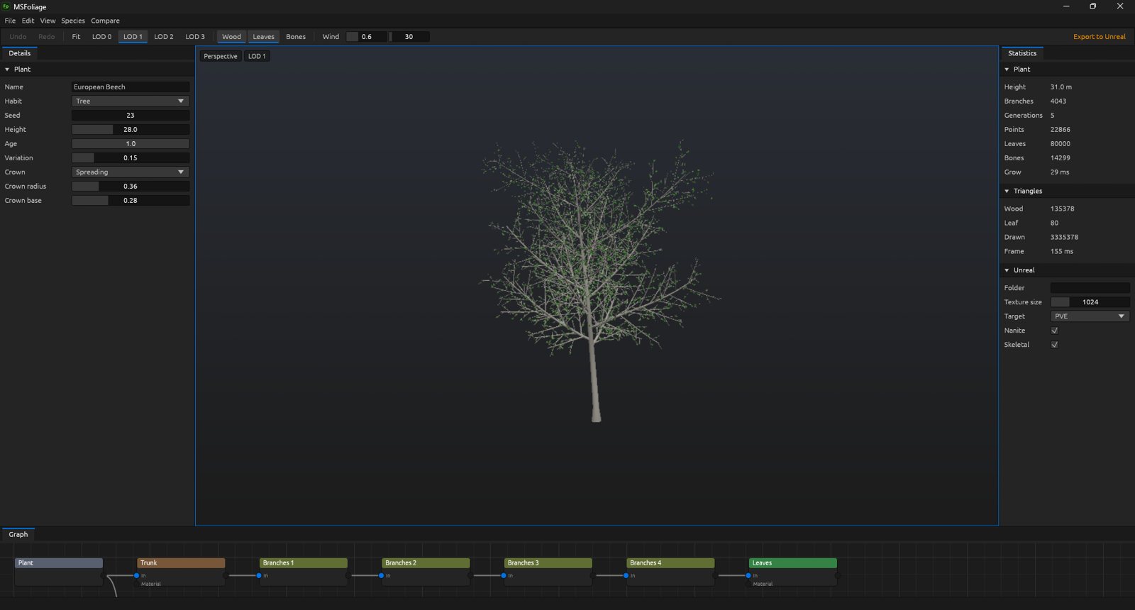Toggle Wood display button
The height and width of the screenshot is (610, 1135).
click(x=231, y=37)
